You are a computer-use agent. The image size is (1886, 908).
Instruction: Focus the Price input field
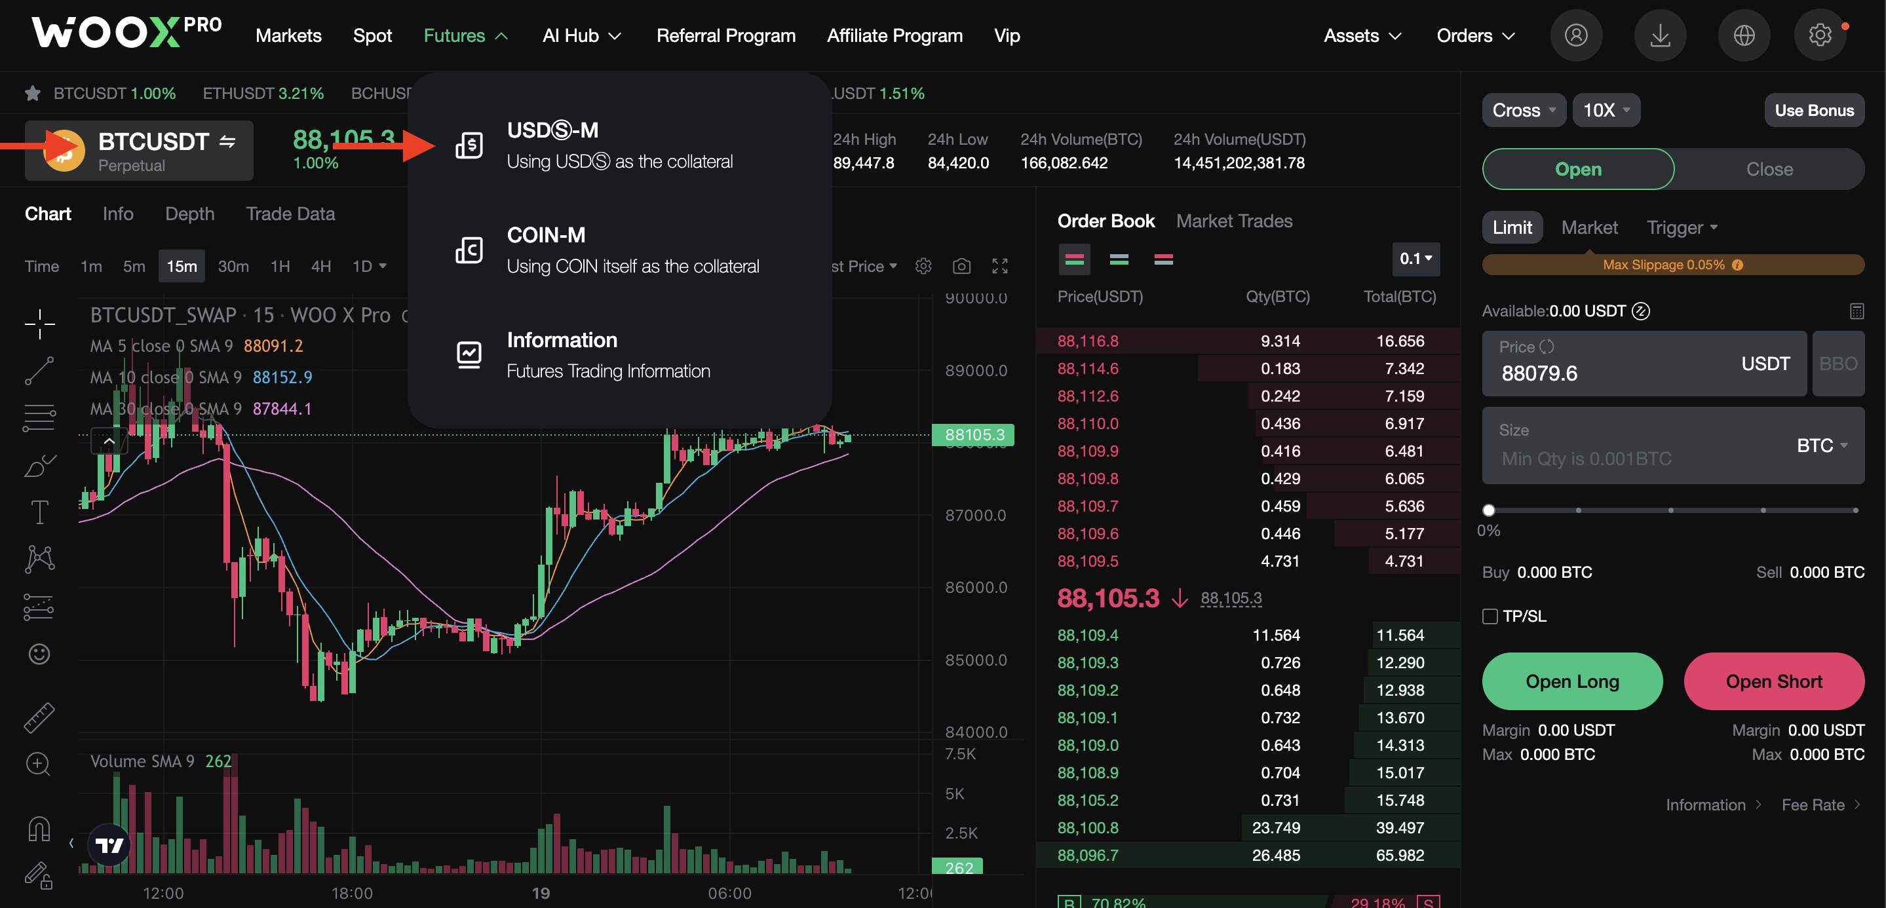coord(1644,364)
